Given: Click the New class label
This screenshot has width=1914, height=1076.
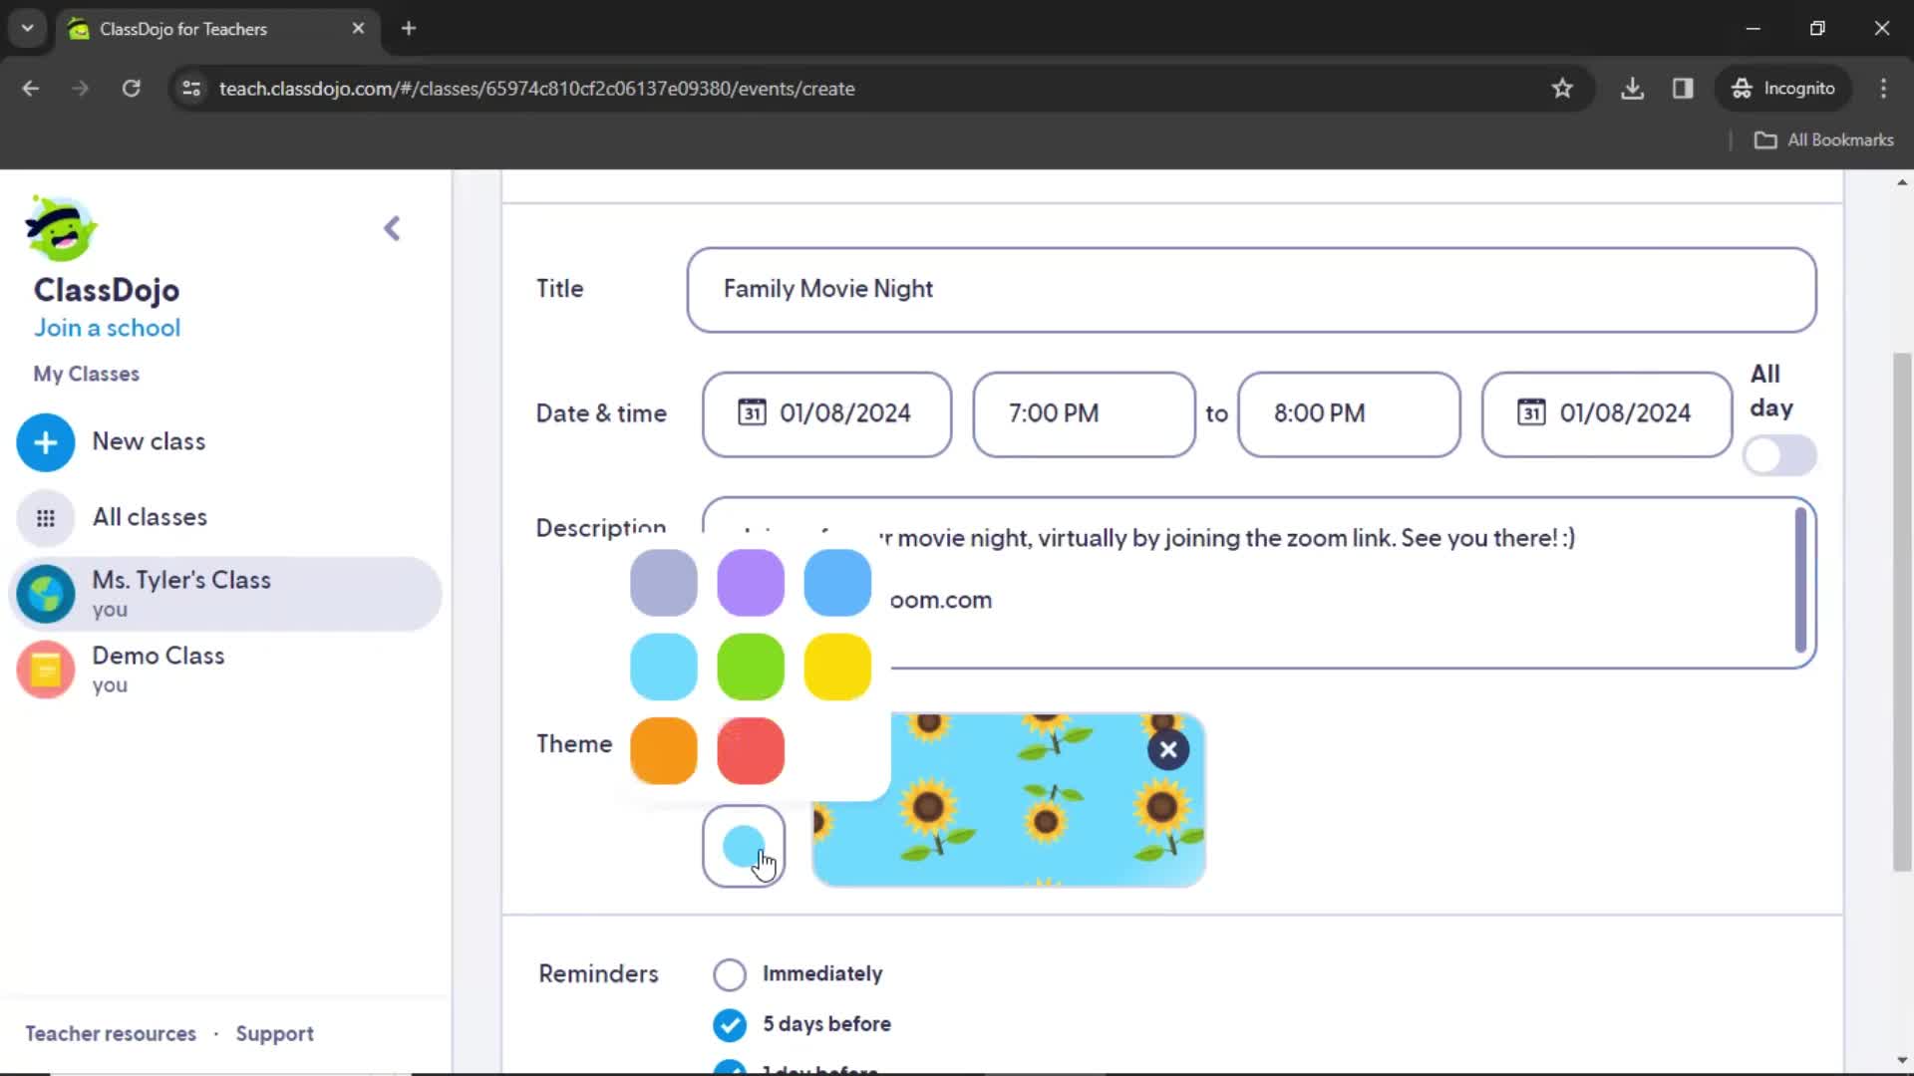Looking at the screenshot, I should tap(149, 441).
